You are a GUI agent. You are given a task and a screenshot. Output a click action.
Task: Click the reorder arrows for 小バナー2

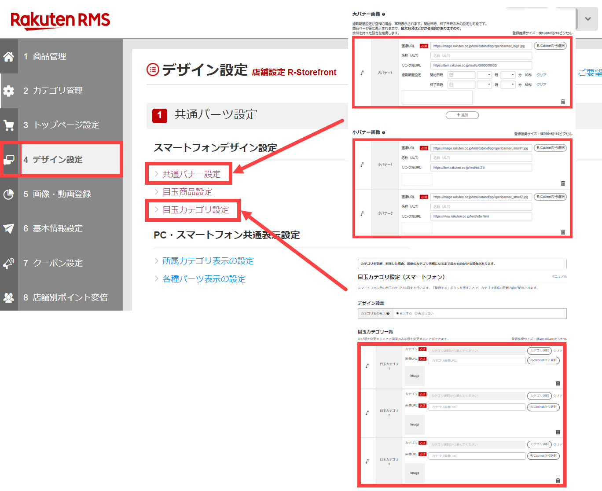(362, 213)
